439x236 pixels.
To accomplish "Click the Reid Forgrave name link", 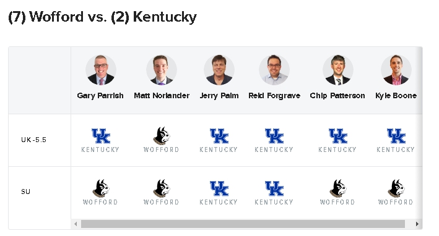I will 274,96.
